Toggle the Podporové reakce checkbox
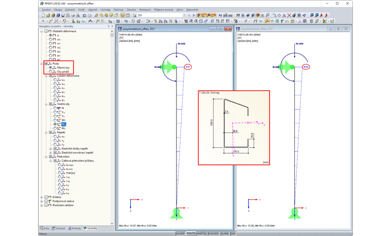 point(46,201)
